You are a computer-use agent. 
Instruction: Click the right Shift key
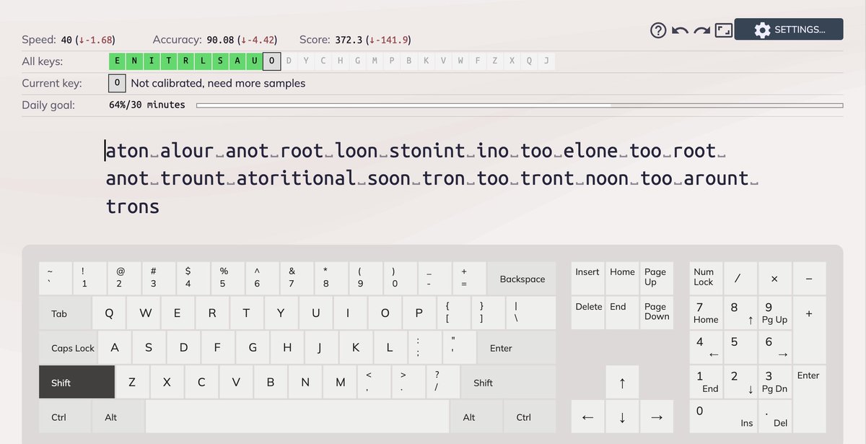(509, 383)
